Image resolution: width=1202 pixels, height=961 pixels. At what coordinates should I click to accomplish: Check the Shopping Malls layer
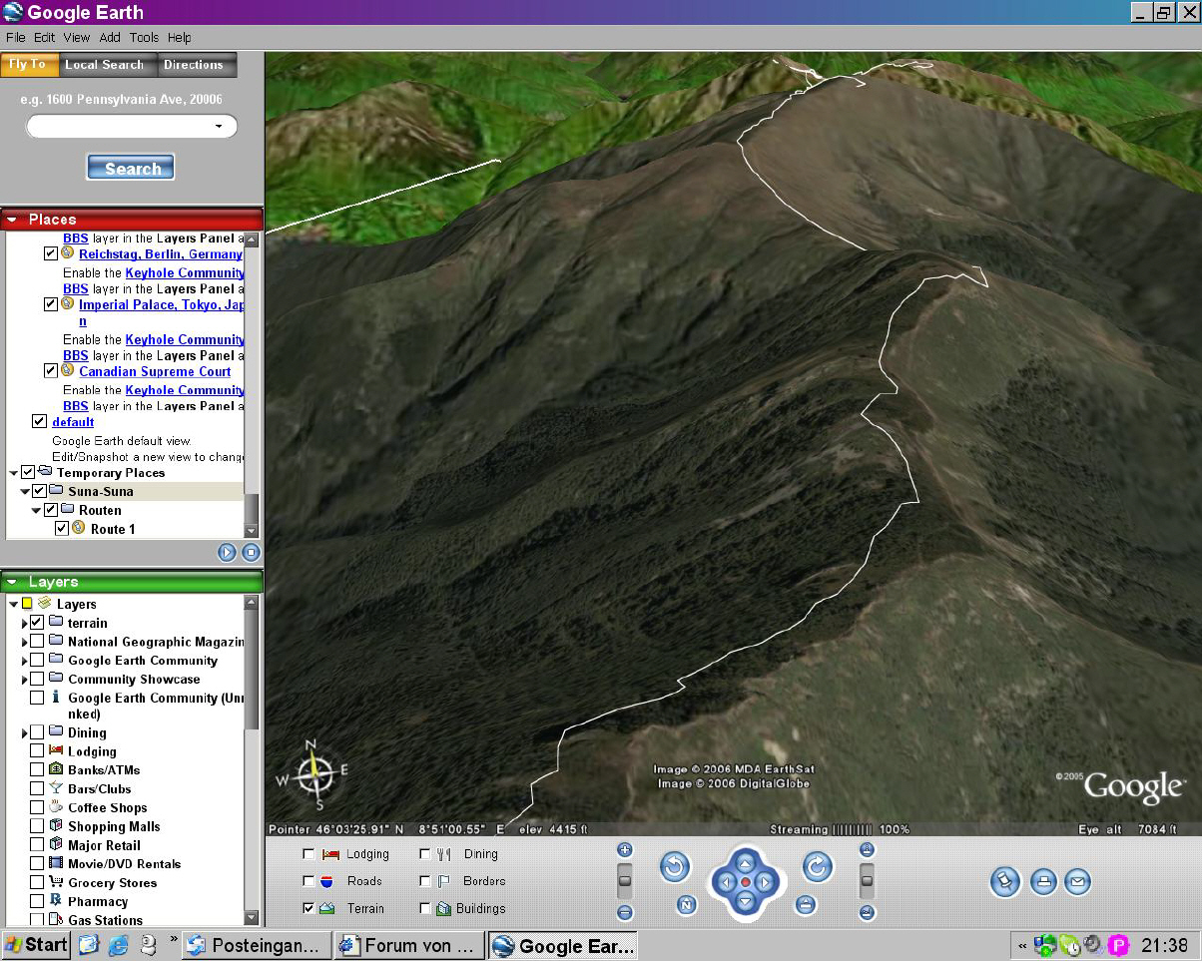pyautogui.click(x=37, y=826)
